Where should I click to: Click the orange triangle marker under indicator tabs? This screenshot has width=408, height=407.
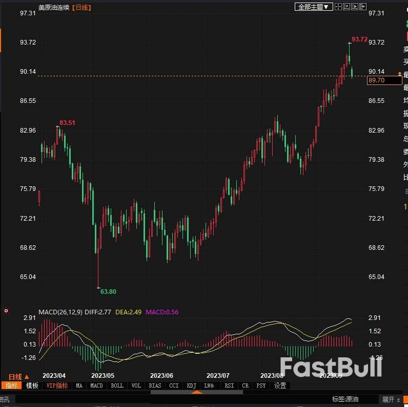point(196,392)
